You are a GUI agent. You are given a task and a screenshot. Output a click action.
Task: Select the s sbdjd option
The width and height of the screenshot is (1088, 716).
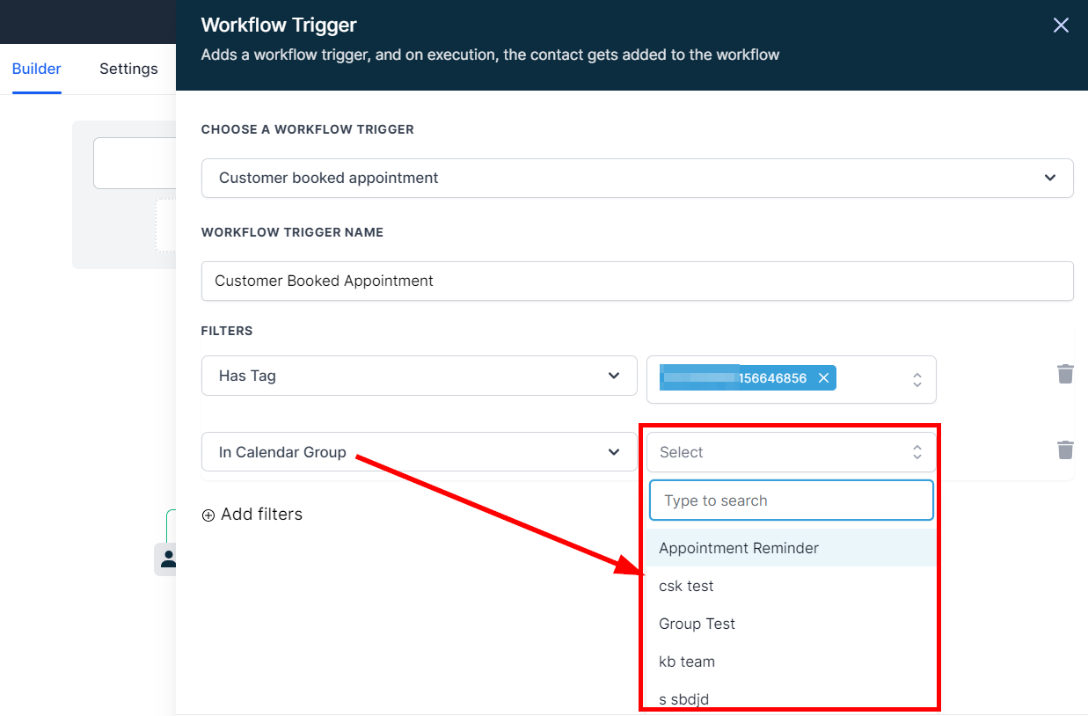(684, 699)
